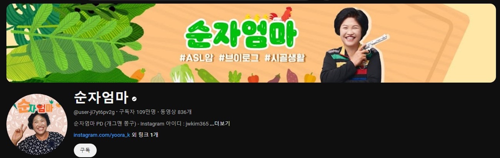Click the red tomato illustration in the banner
This screenshot has width=500, height=158.
[253, 78]
